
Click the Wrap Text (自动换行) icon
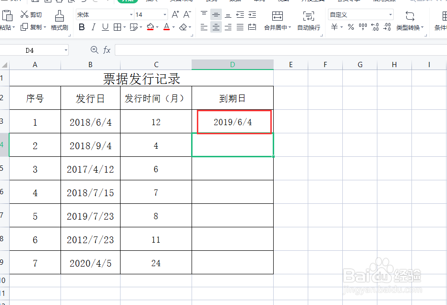point(308,16)
